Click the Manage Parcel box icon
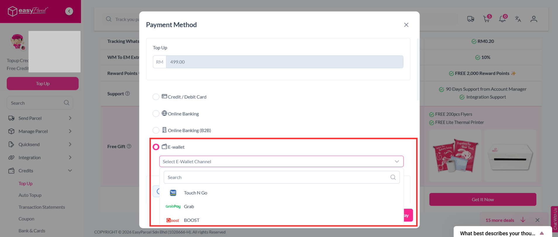 click(11, 131)
